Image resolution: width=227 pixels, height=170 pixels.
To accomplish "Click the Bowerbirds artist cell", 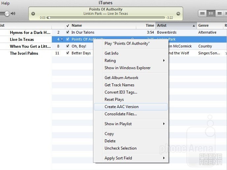I will (x=167, y=32).
